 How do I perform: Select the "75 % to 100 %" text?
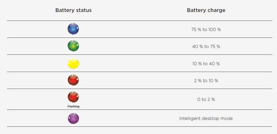pyautogui.click(x=206, y=29)
